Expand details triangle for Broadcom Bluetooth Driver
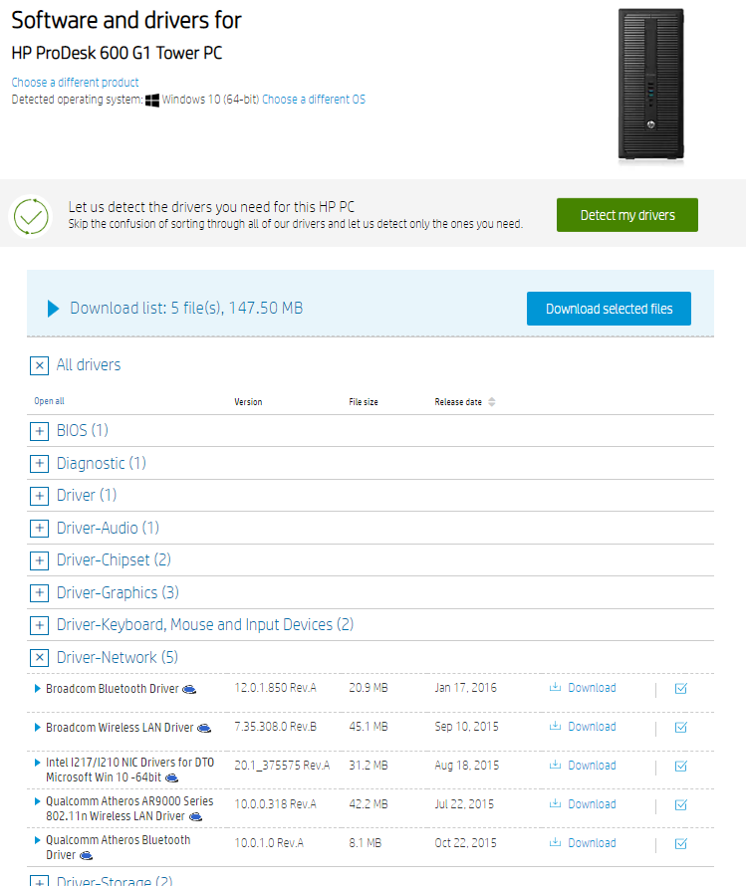 click(37, 688)
